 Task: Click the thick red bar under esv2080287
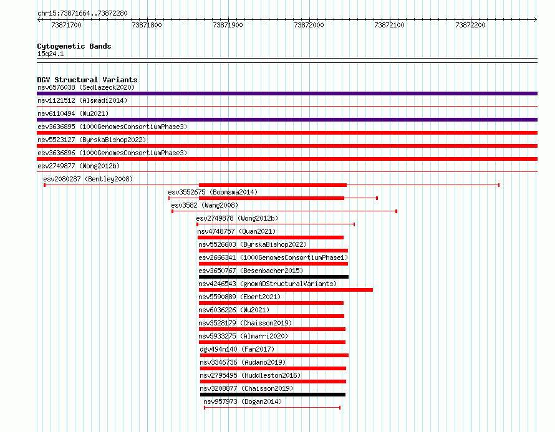(x=273, y=185)
